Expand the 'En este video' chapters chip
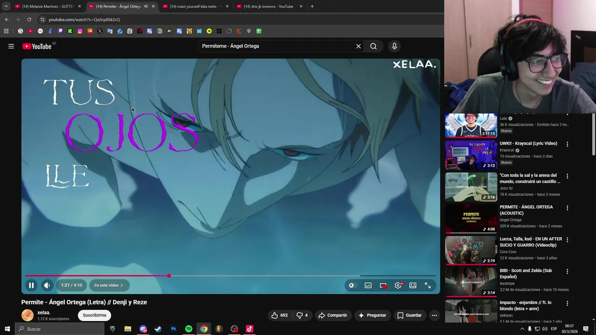Screen dimensions: 596x335 click(x=108, y=285)
